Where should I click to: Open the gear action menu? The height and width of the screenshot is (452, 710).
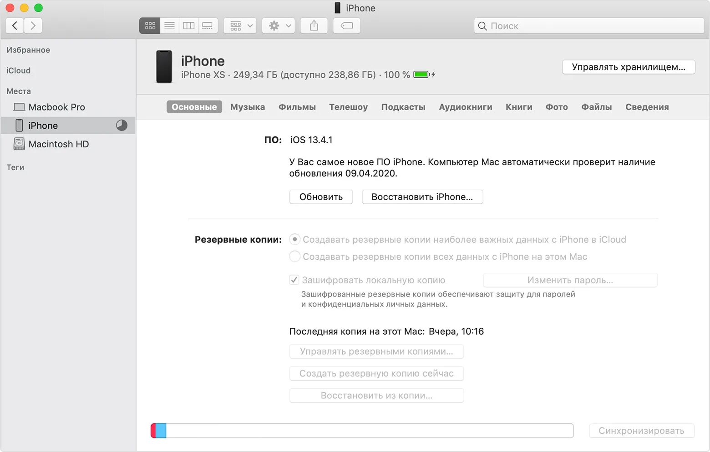pyautogui.click(x=279, y=26)
